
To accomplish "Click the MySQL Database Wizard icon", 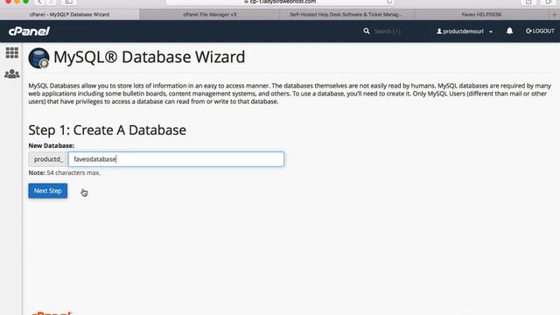I will point(38,58).
